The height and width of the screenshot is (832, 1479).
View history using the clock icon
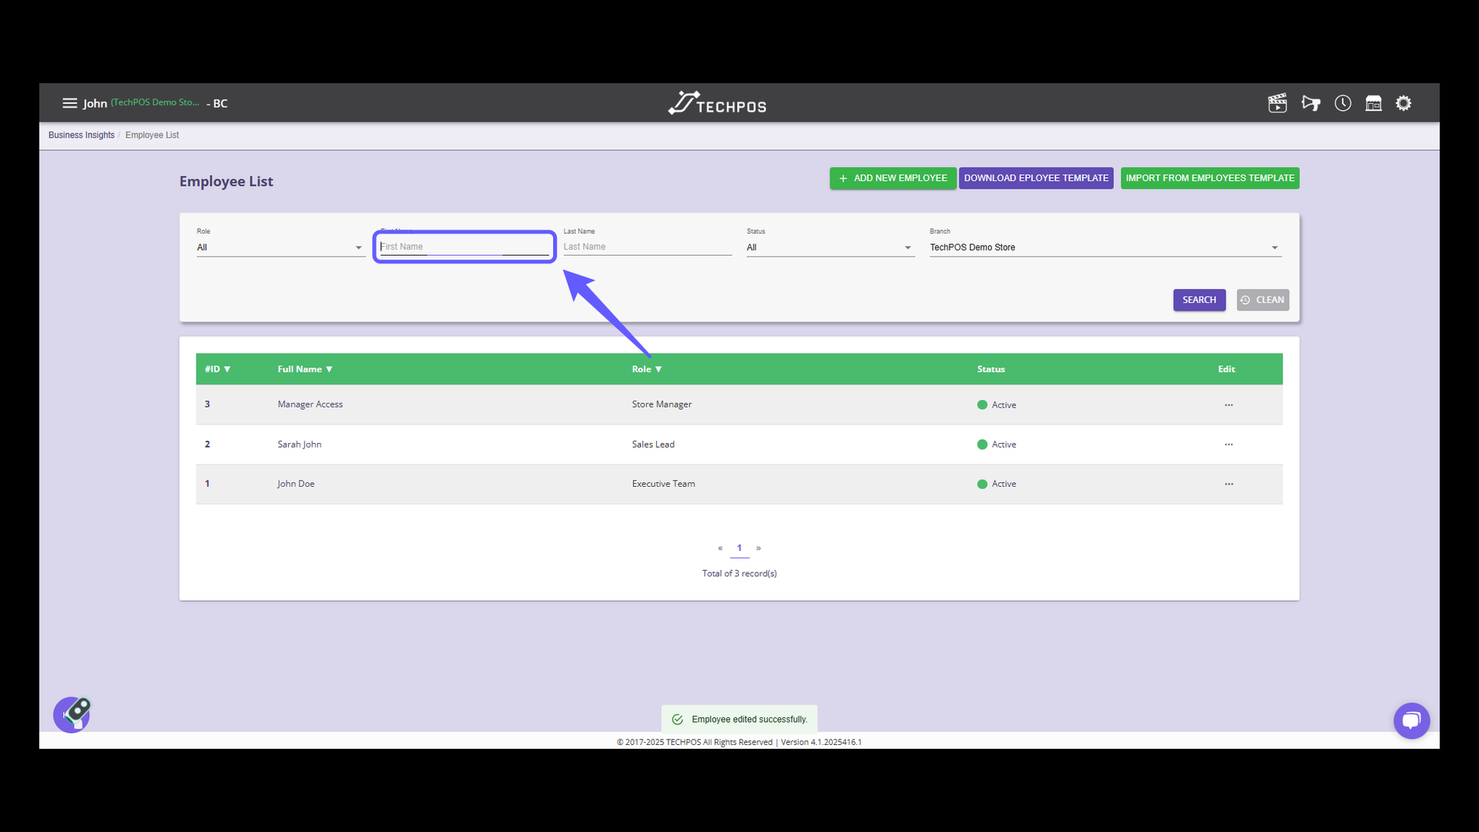tap(1343, 102)
